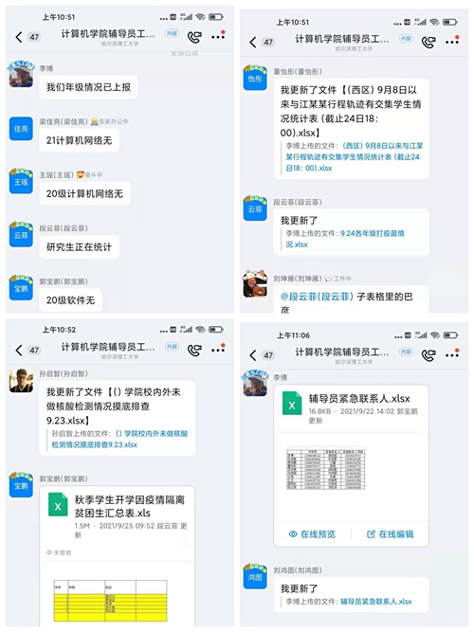The height and width of the screenshot is (632, 474).
Task: Tap @段云菲 mention in 刘坤雁's message
Action: point(317,297)
